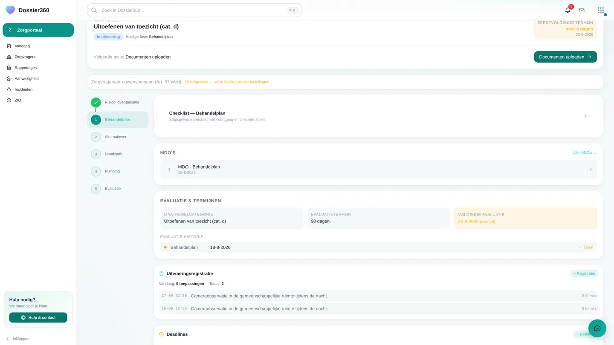The image size is (614, 345).
Task: Open the Evaluatie step
Action: click(118, 189)
